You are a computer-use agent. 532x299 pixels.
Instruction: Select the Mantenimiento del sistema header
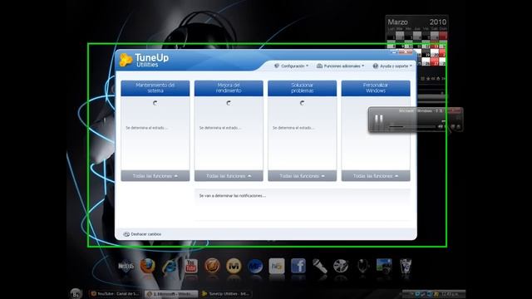[155, 88]
